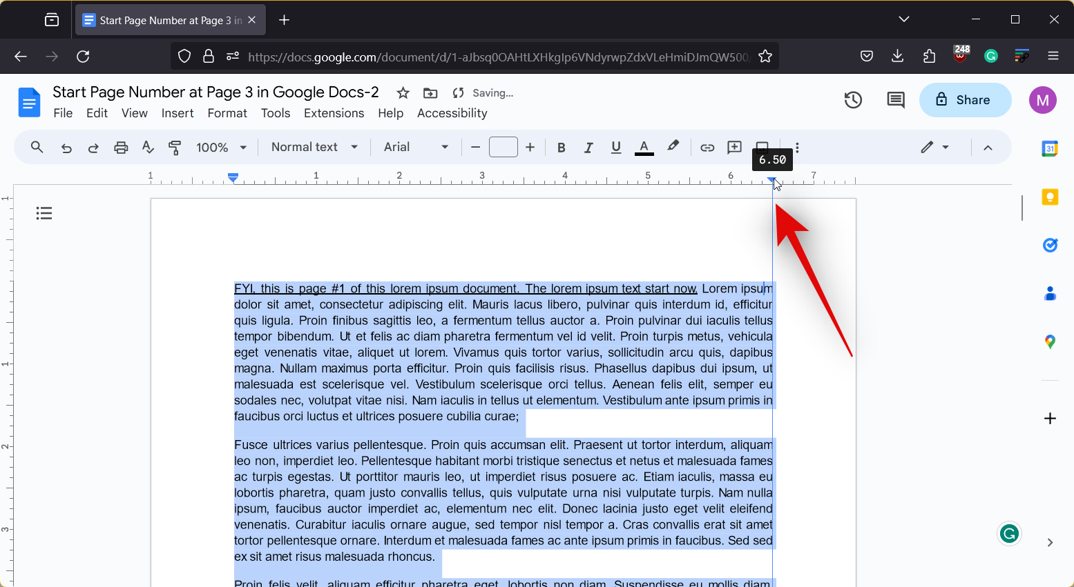Add a comment using toolbar icon
This screenshot has width=1074, height=587.
click(734, 148)
